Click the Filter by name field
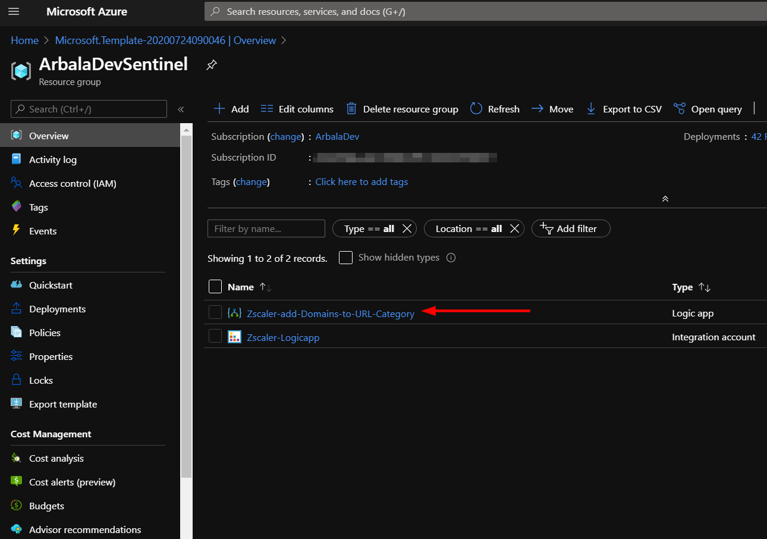The height and width of the screenshot is (539, 767). 266,228
